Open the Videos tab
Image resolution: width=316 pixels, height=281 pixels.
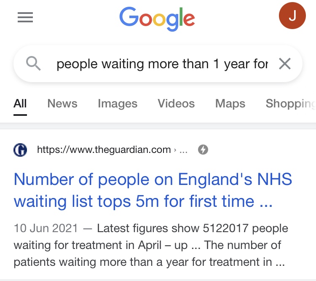tap(176, 104)
